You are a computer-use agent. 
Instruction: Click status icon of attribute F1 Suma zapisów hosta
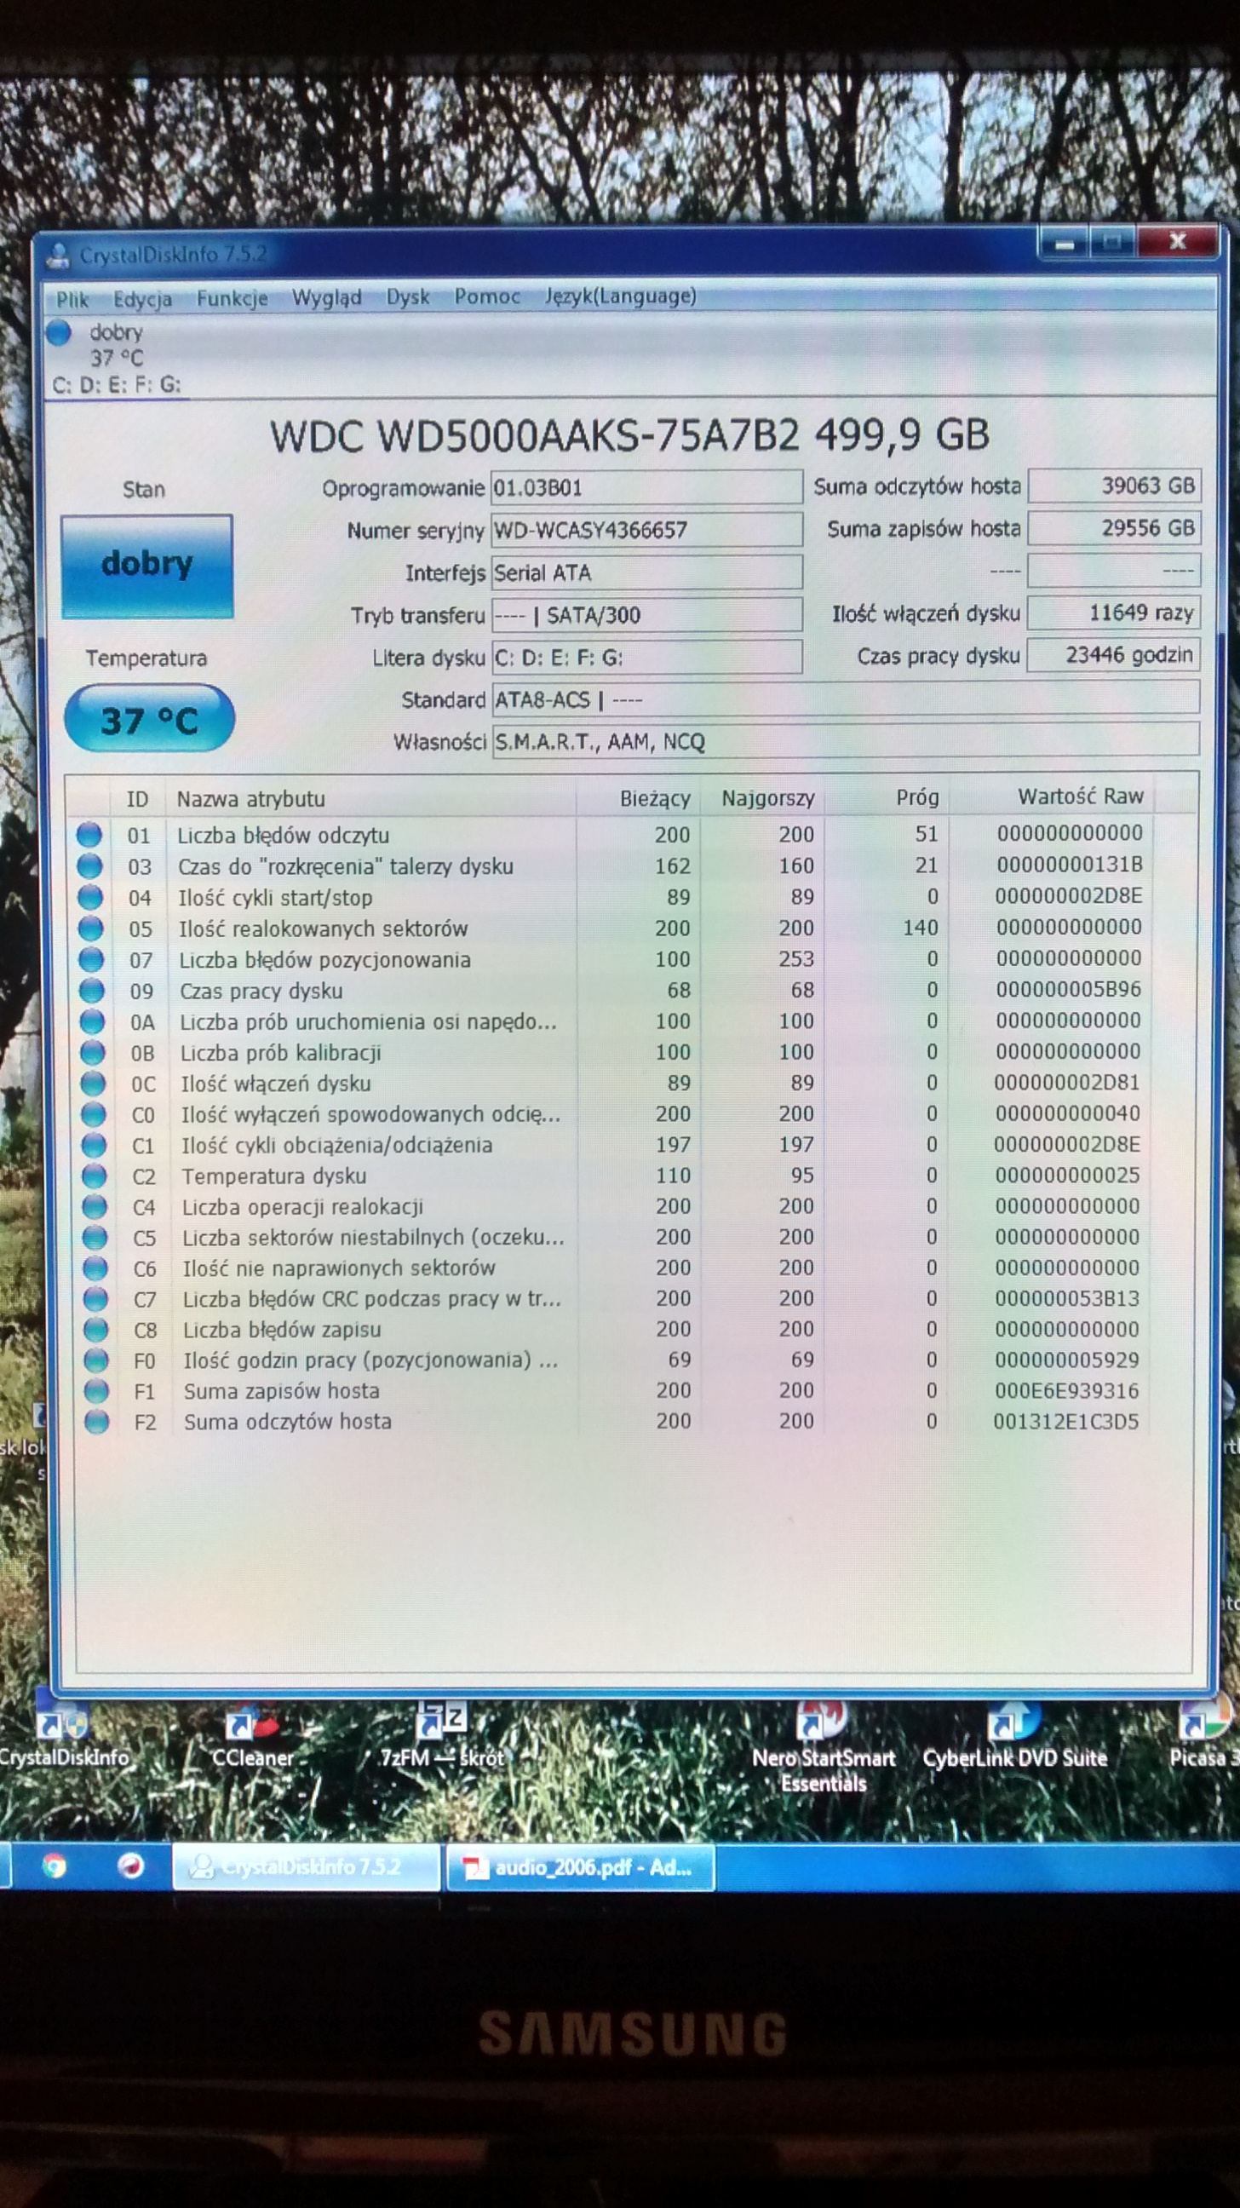click(x=97, y=1391)
